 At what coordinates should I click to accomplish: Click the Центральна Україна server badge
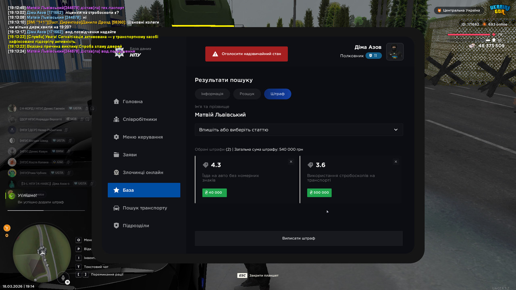pos(459,10)
